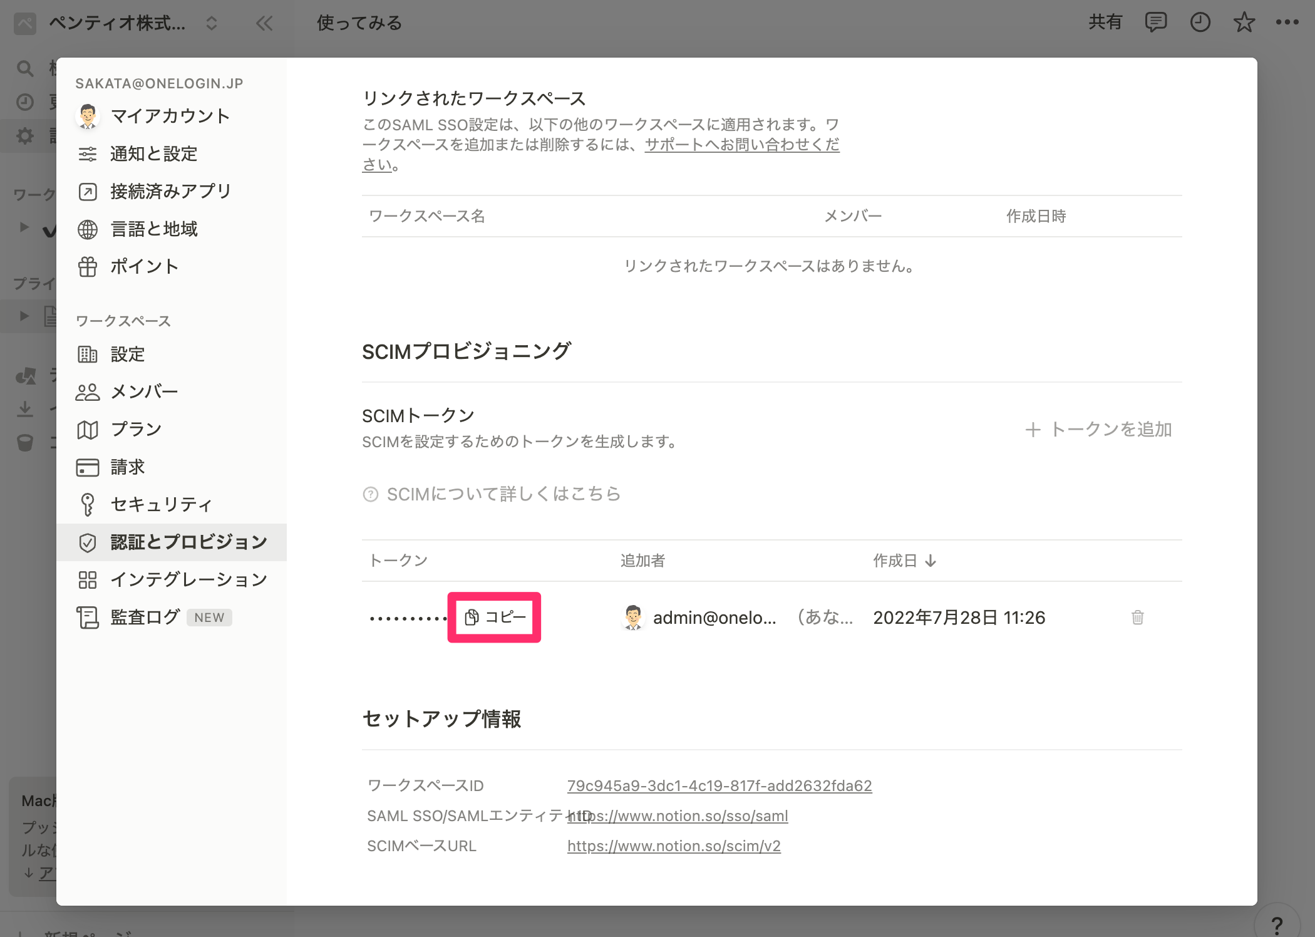The width and height of the screenshot is (1315, 937).
Task: Click the SCIMベースURL link
Action: point(674,846)
